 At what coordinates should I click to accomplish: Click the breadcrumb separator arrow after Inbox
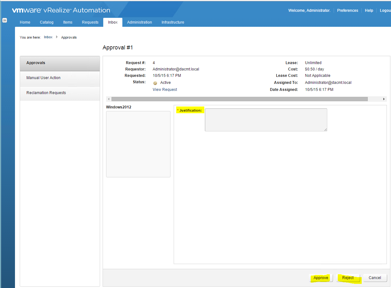[x=57, y=37]
